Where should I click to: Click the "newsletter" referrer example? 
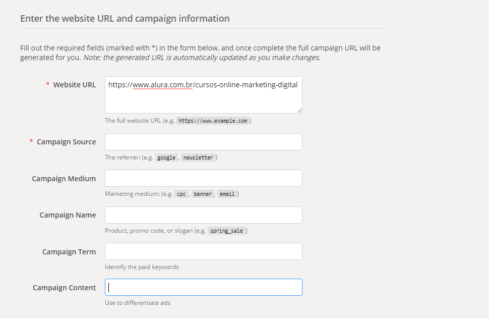[x=198, y=157]
